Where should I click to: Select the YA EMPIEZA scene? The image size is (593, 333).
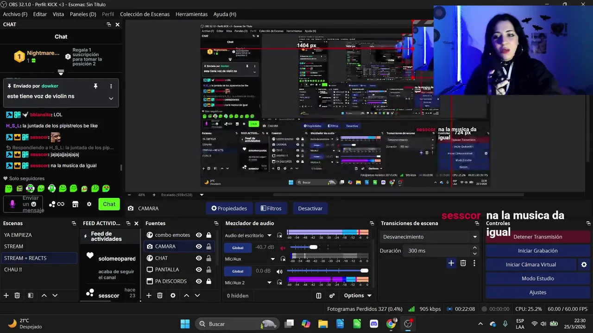[39, 235]
